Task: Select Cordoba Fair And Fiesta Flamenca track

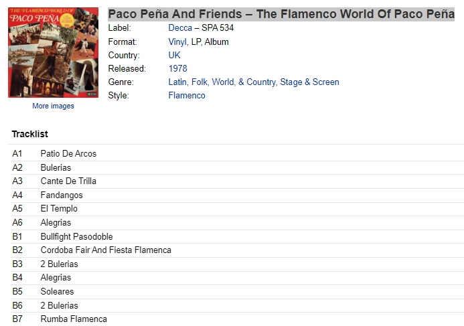Action: (237, 250)
